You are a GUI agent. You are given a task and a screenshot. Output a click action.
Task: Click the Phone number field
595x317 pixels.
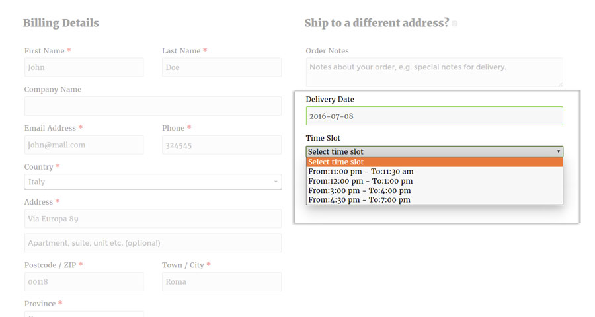[x=221, y=145]
